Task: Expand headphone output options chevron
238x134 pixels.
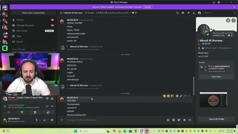Action: coord(48,120)
